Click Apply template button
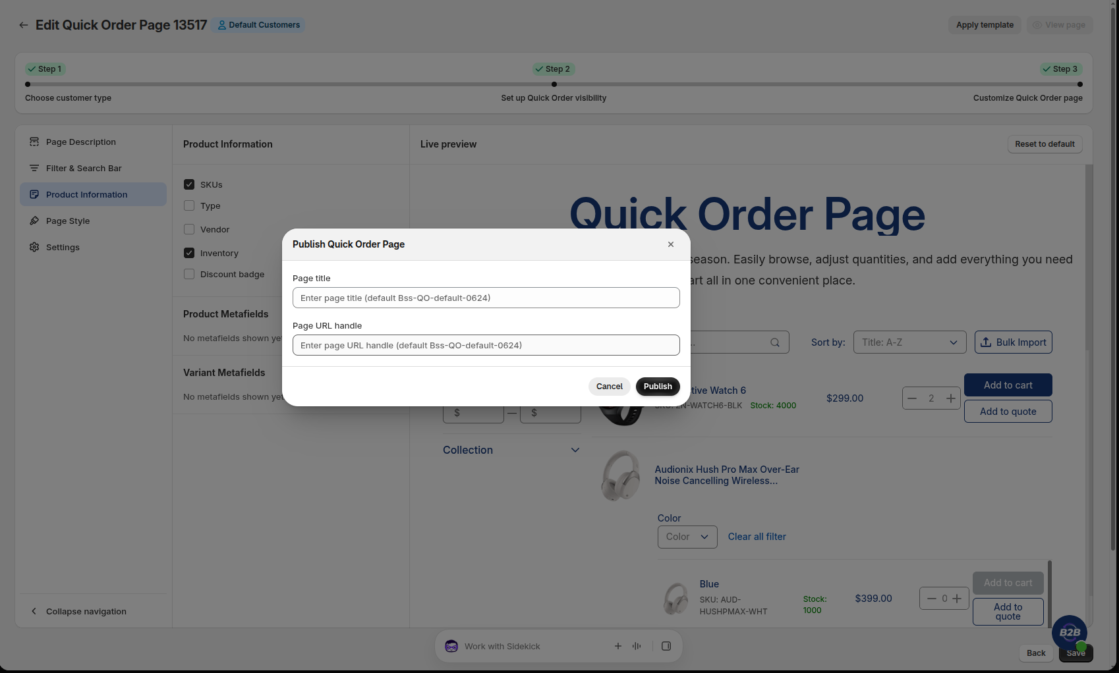This screenshot has height=673, width=1119. click(x=985, y=25)
